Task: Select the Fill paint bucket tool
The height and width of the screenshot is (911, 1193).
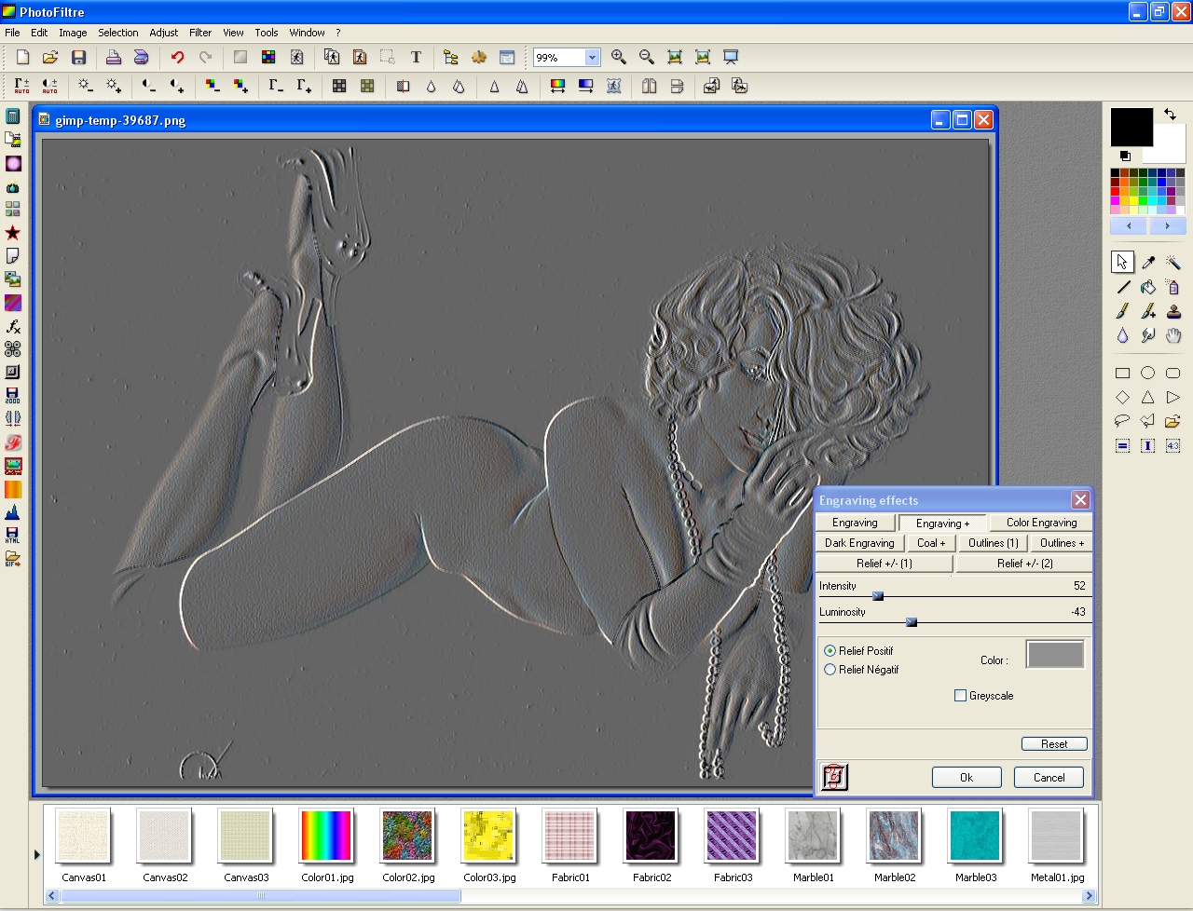Action: click(x=1148, y=287)
